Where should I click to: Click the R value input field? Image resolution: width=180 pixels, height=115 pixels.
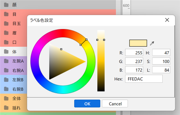click(134, 52)
